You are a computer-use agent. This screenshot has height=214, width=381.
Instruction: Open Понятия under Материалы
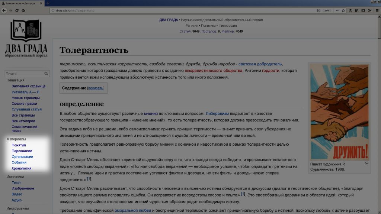[19, 145]
